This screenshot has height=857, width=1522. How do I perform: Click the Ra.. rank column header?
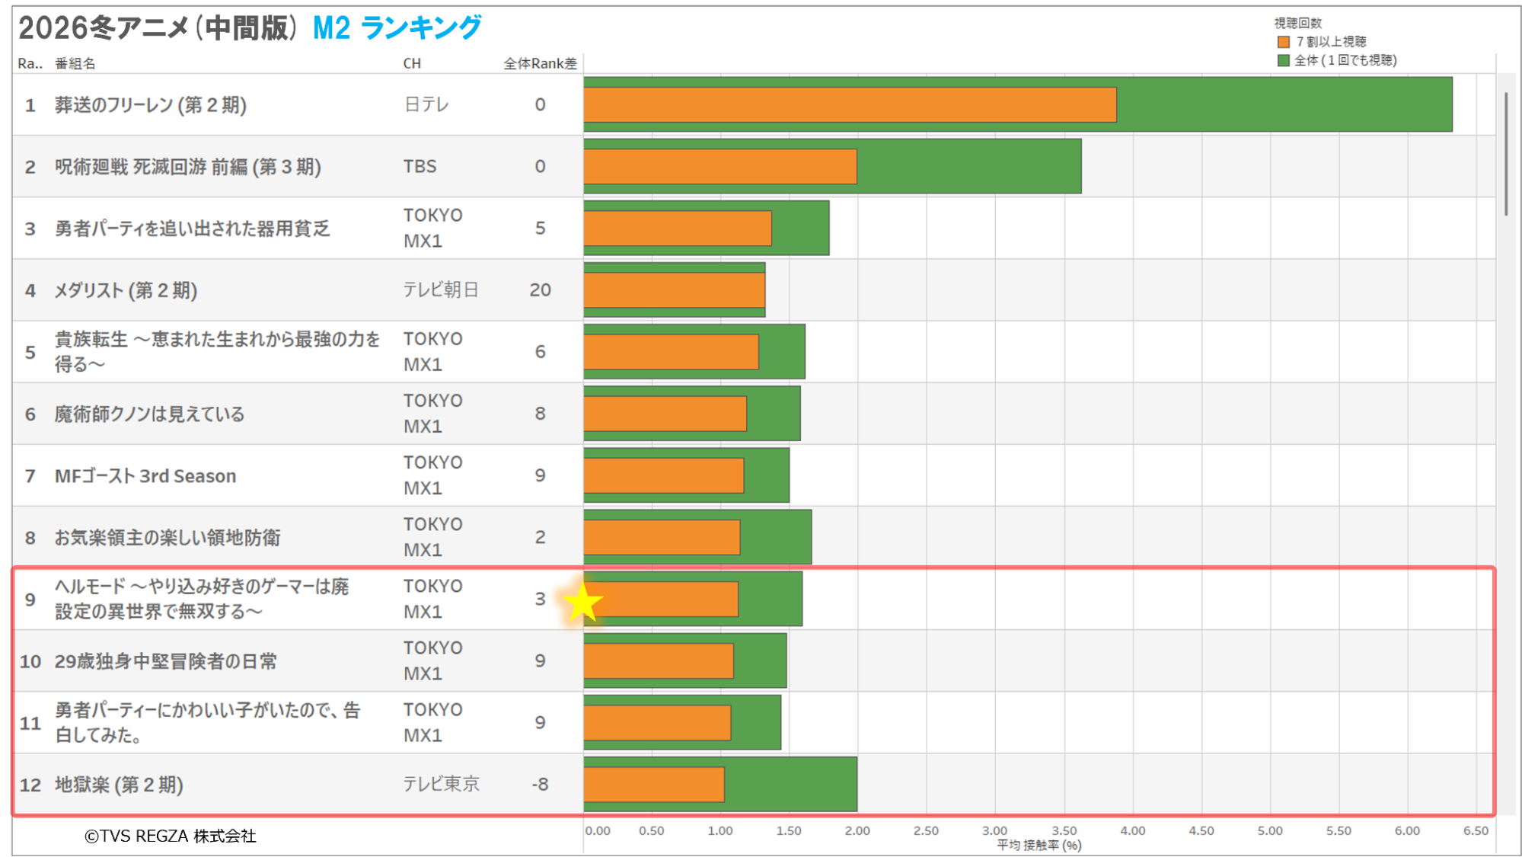pos(30,63)
